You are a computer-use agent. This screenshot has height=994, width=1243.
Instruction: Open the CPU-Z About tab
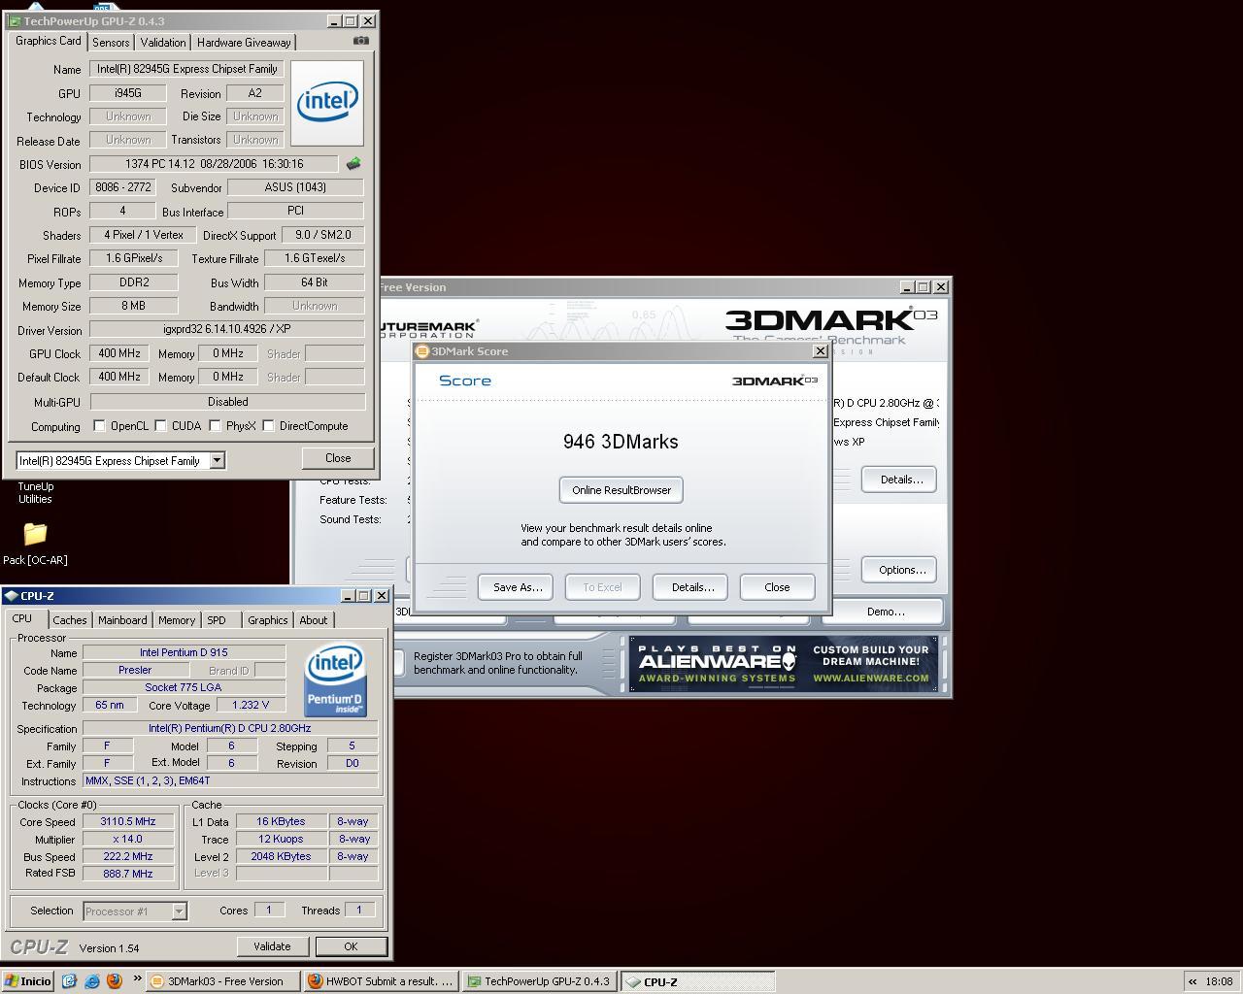coord(313,620)
